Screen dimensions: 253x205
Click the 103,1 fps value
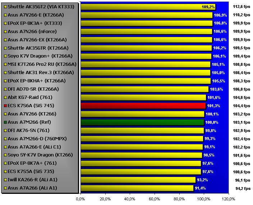pyautogui.click(x=241, y=122)
